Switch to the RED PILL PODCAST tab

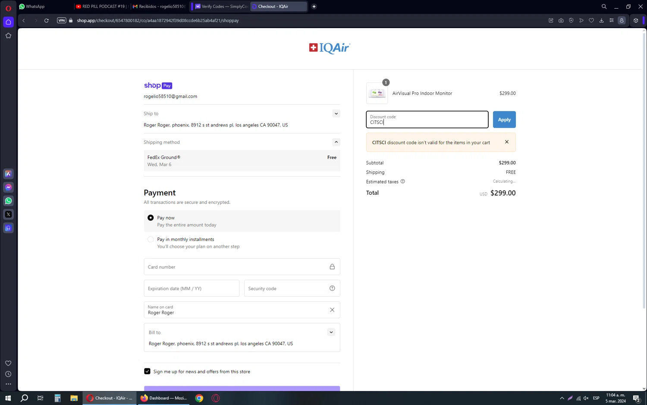tap(102, 6)
